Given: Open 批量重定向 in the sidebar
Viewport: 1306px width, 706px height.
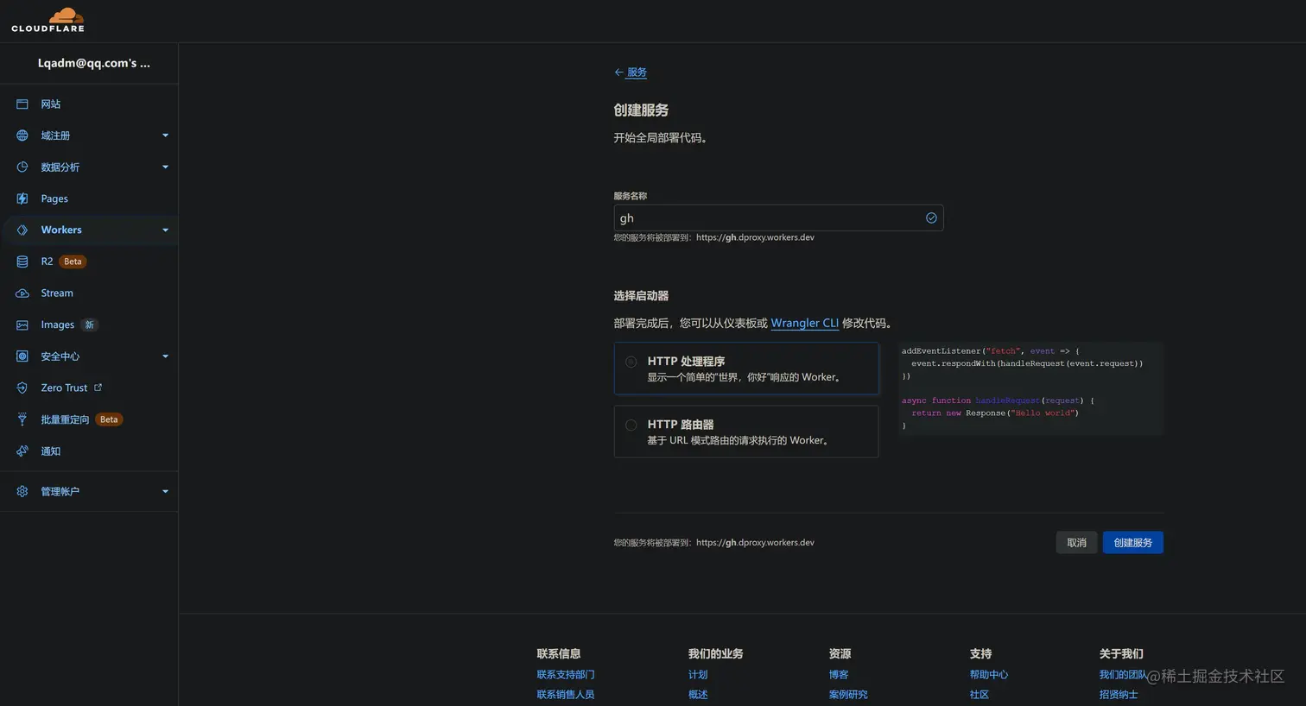Looking at the screenshot, I should (65, 419).
